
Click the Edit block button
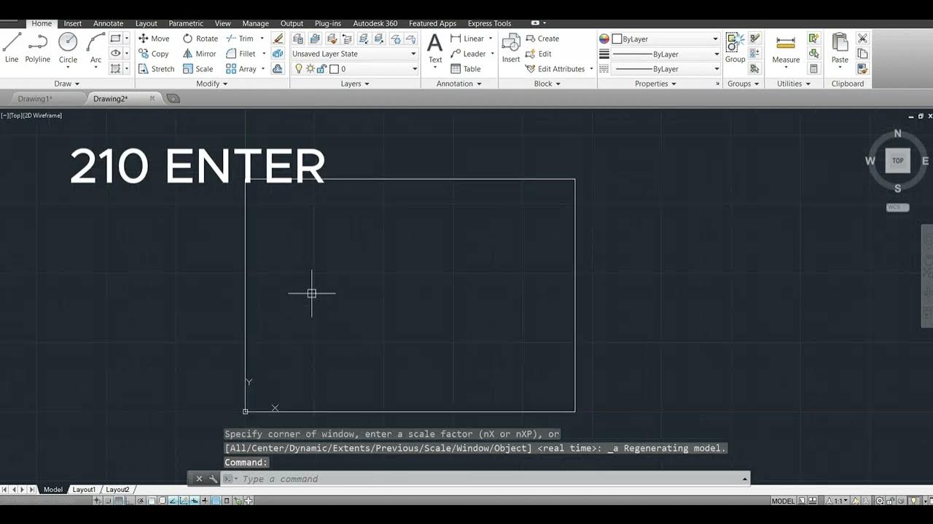pos(539,54)
